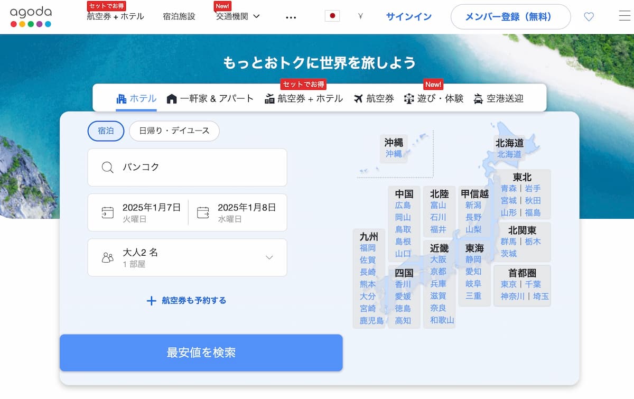
Task: Click the car icon on 空港送迎 tab
Action: (478, 98)
